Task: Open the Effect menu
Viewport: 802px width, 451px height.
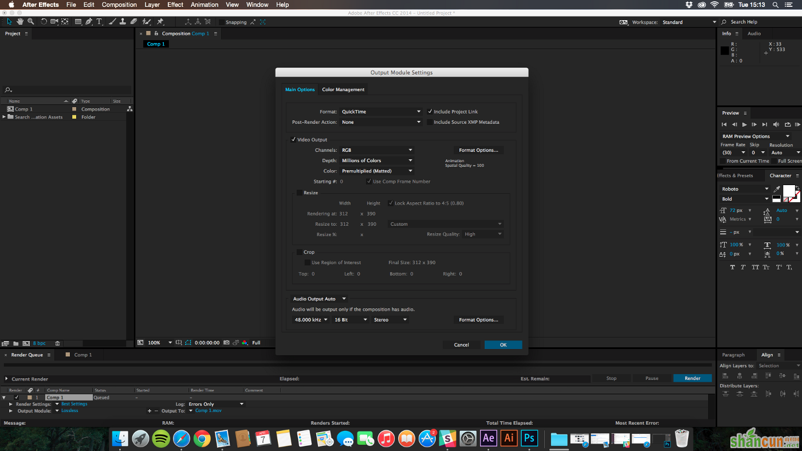Action: pos(175,5)
